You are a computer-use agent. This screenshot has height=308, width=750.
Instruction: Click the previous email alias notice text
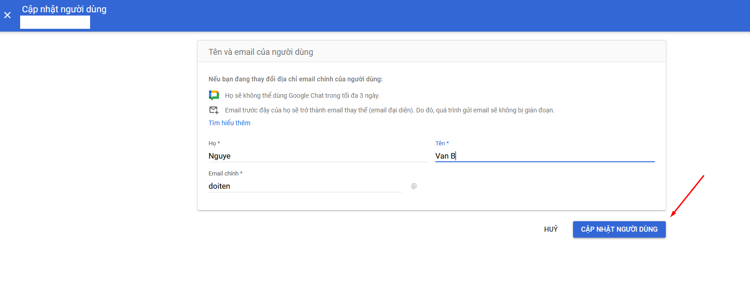coord(389,110)
